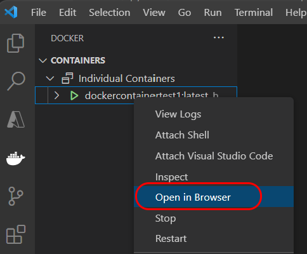This screenshot has height=254, width=307.
Task: Choose Inspect from the context menu
Action: (171, 177)
